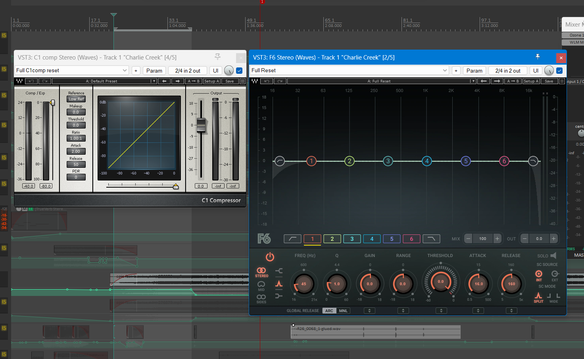Go to previous preset in C1 toolbar
The height and width of the screenshot is (359, 584).
click(x=164, y=81)
